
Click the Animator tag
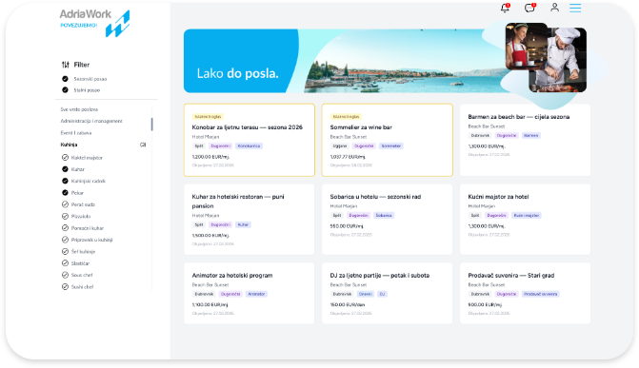256,294
